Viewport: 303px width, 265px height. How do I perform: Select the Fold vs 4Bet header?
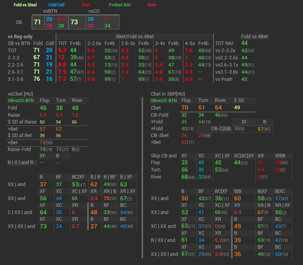(255, 37)
